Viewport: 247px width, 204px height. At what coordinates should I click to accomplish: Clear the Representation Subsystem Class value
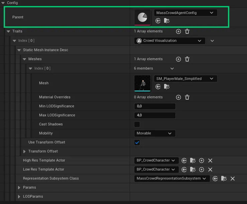click(233, 179)
